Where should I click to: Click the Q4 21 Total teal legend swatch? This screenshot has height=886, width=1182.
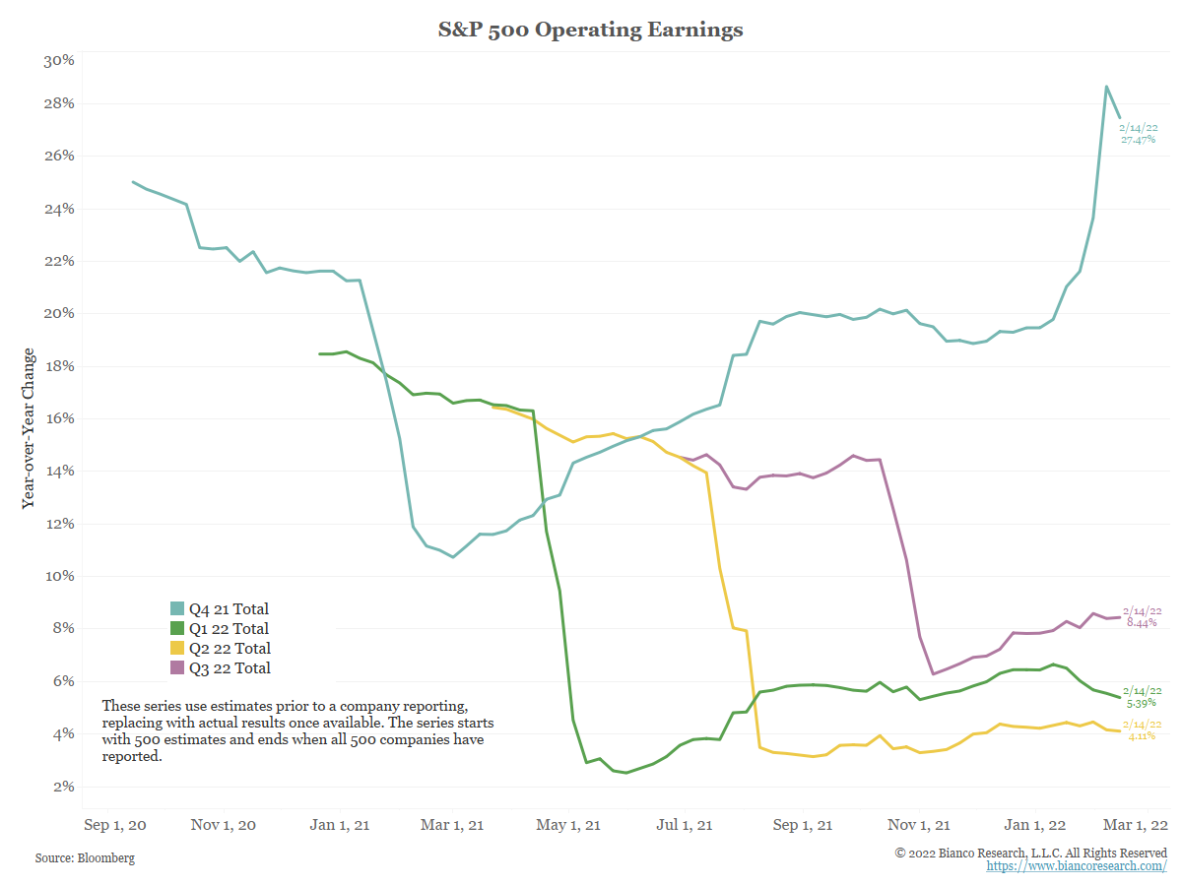point(177,609)
